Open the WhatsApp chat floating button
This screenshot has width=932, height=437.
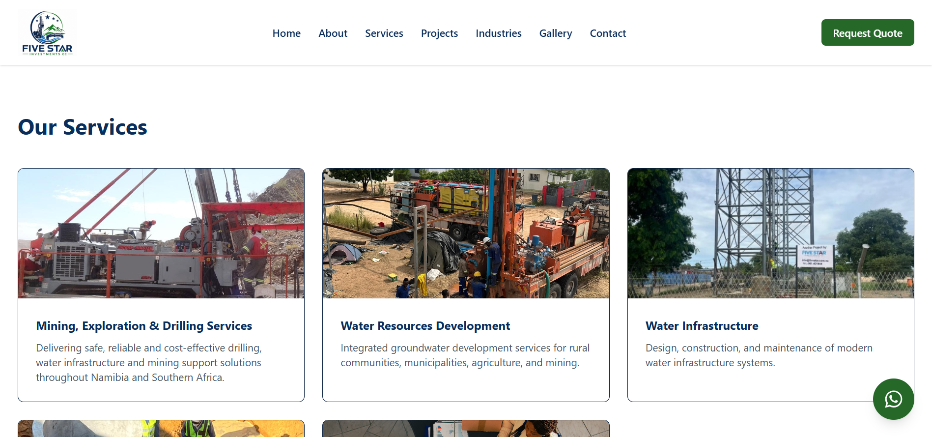coord(893,399)
